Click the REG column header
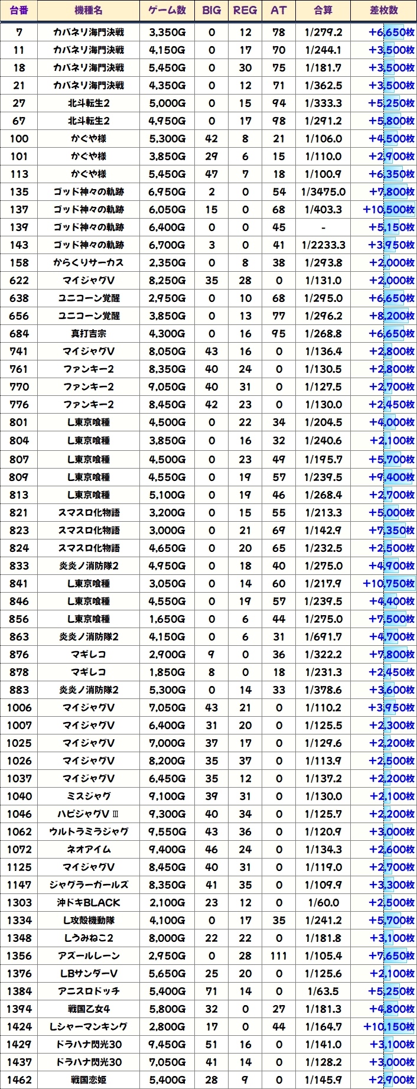The width and height of the screenshot is (417, 1089). (245, 11)
